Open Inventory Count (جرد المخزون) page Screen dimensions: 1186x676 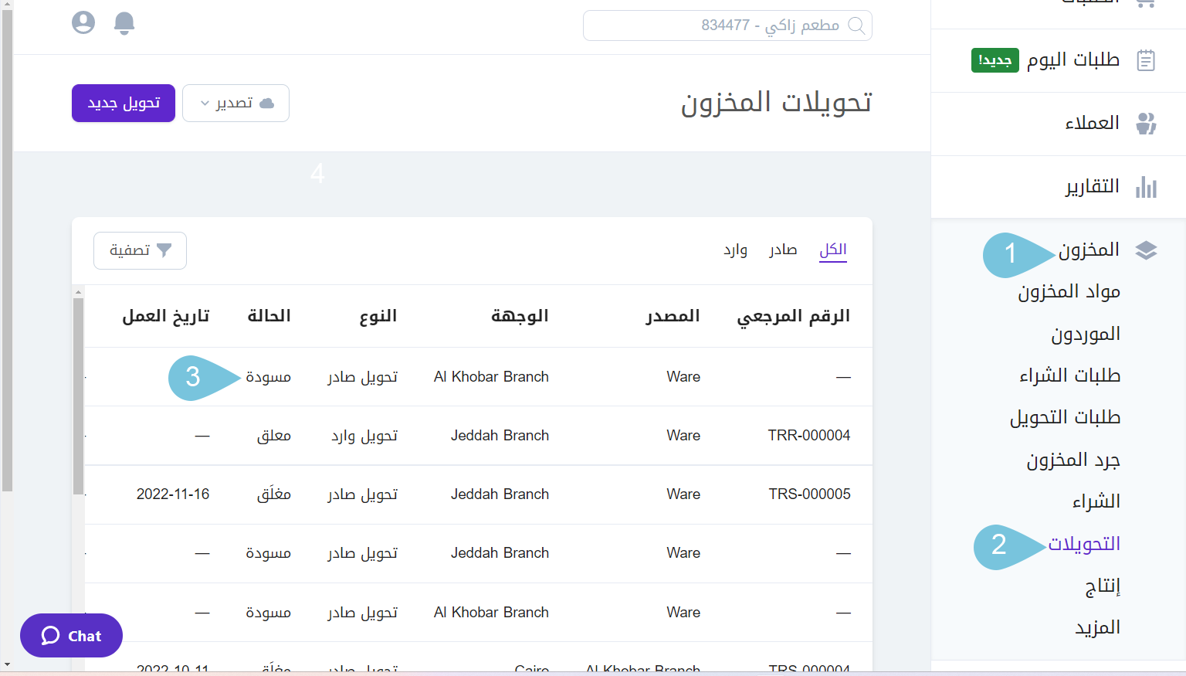[1072, 460]
